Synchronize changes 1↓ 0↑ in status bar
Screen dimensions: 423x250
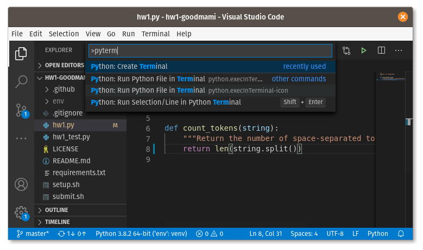point(72,234)
